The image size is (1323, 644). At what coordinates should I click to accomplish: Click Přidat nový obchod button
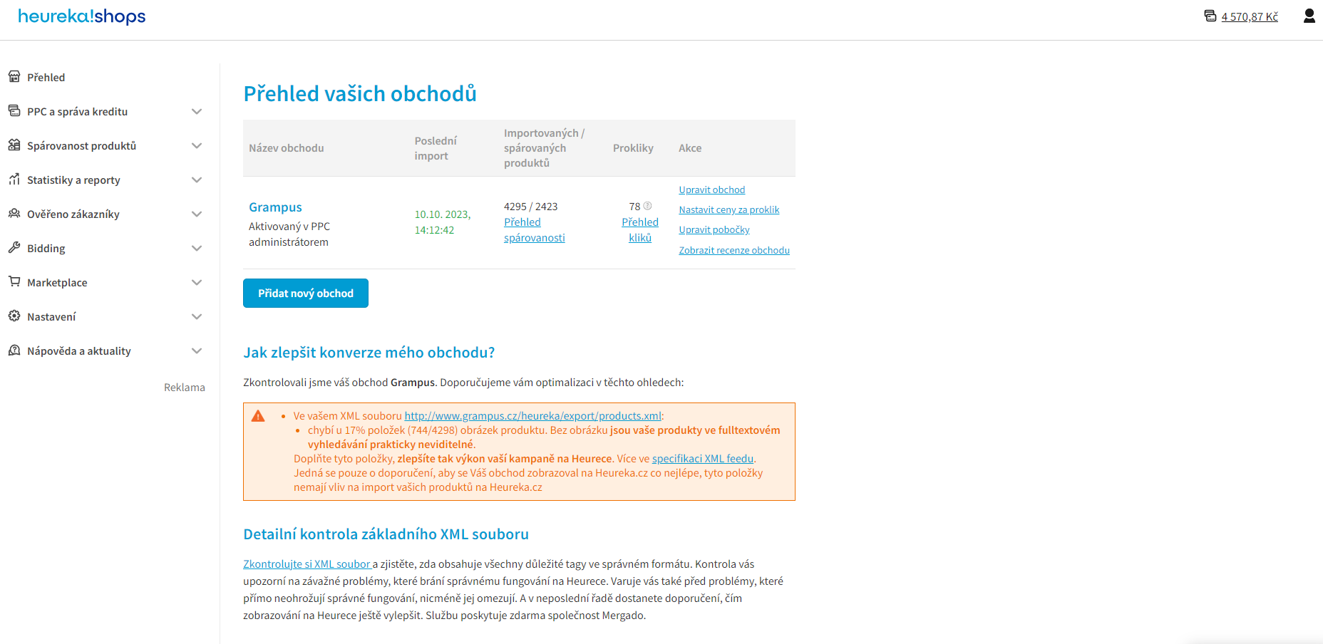[306, 294]
